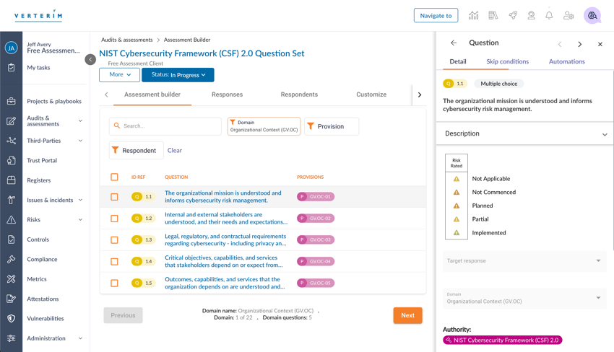Select the Assessment builder tab

pos(152,94)
